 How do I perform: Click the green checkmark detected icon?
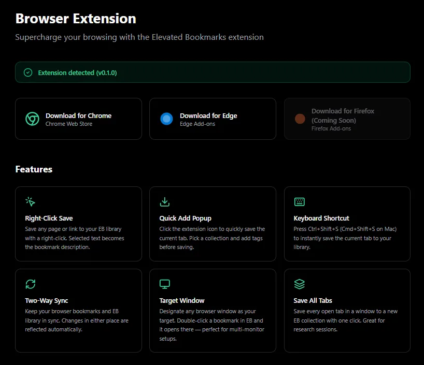(x=28, y=72)
